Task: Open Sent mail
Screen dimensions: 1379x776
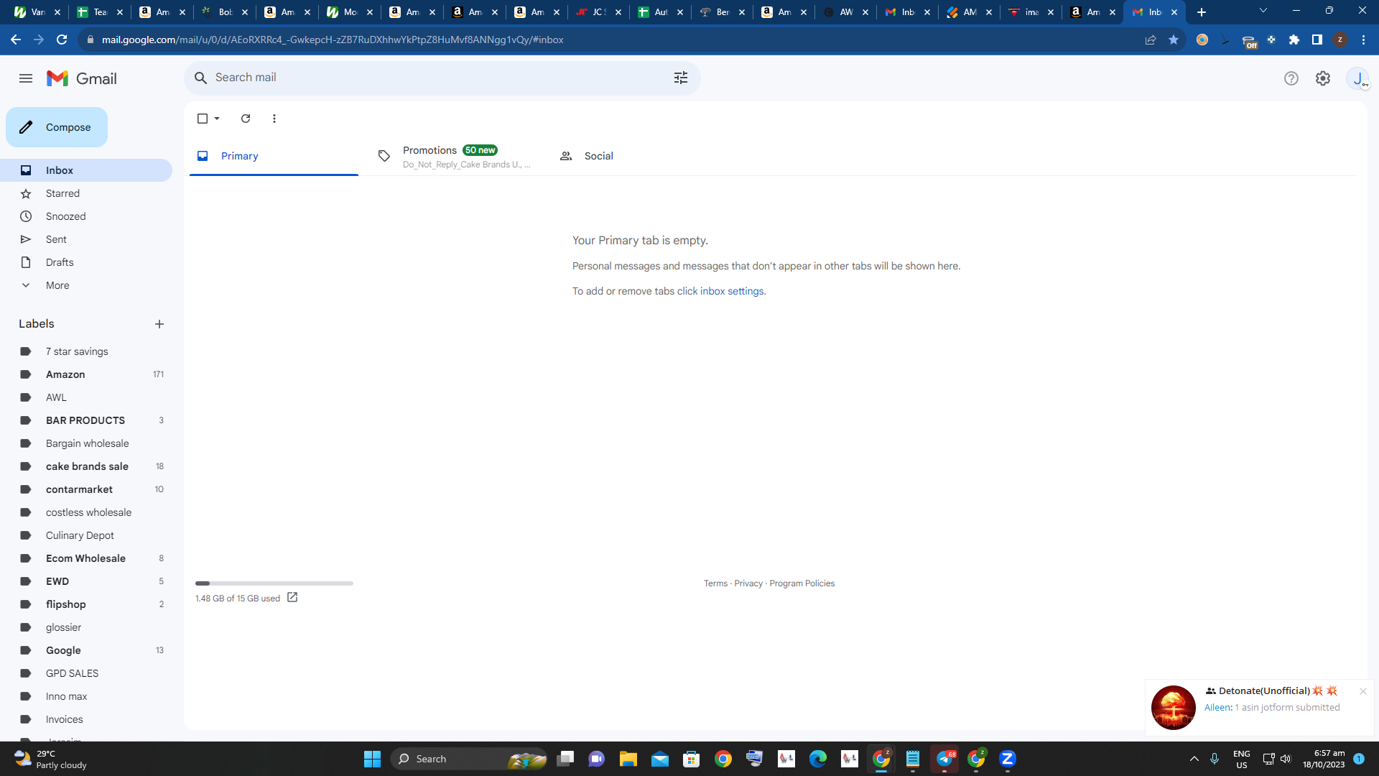Action: click(x=86, y=239)
